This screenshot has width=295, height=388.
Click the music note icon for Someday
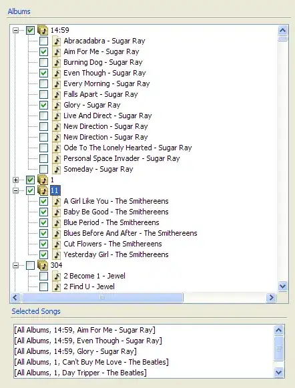pos(56,169)
